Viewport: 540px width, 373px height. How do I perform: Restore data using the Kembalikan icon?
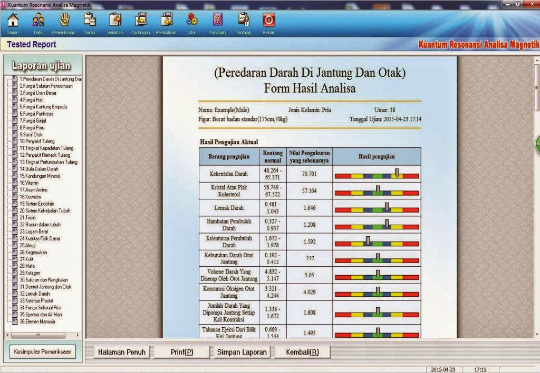[x=167, y=21]
